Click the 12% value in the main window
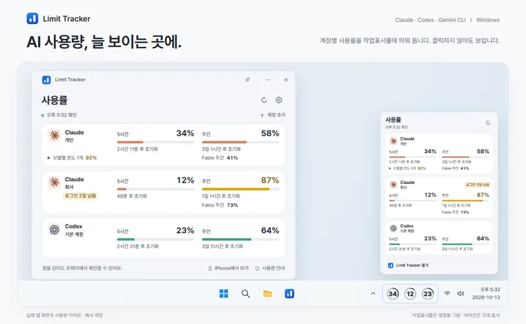 [x=186, y=180]
